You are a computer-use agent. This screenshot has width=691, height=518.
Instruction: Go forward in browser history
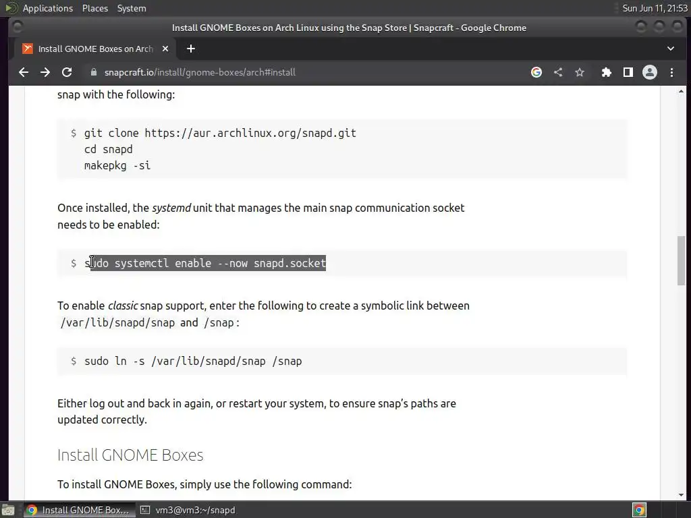[x=45, y=72]
